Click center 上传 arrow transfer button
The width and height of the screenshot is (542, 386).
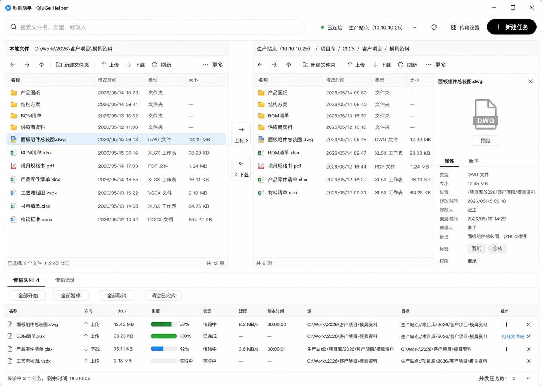click(x=241, y=135)
